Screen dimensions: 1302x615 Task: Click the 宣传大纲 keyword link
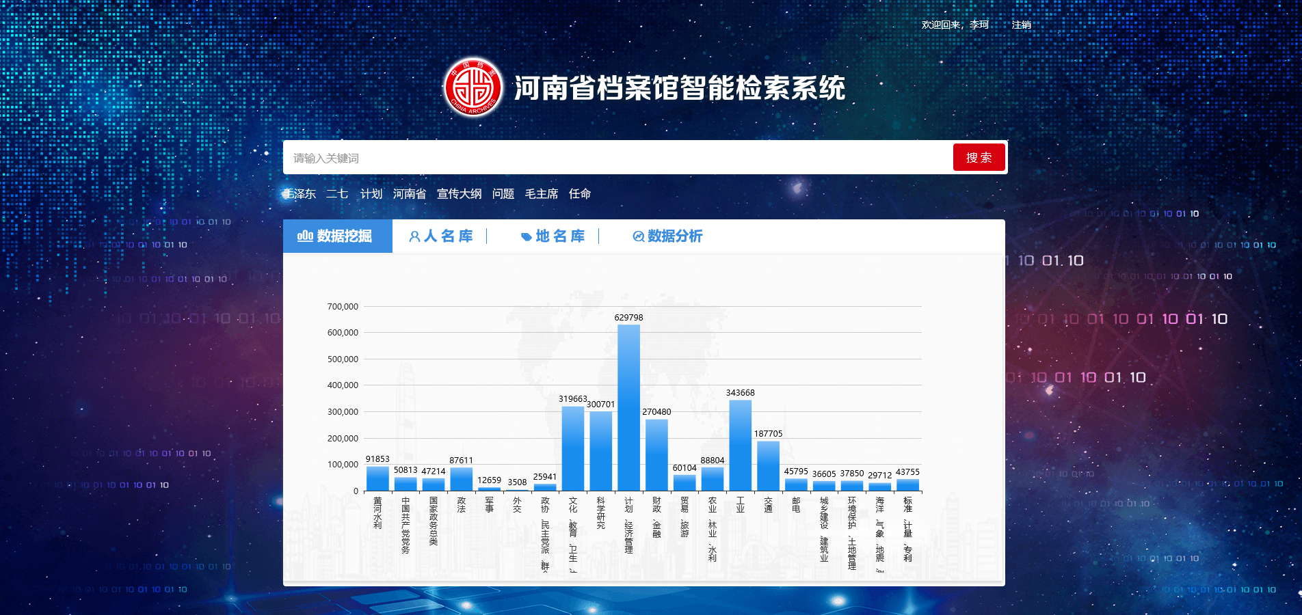pos(459,194)
